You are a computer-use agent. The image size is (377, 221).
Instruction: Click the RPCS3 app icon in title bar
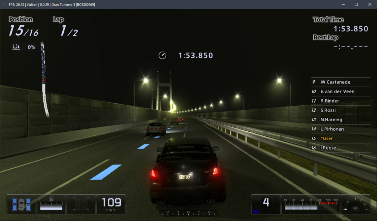pyautogui.click(x=4, y=5)
